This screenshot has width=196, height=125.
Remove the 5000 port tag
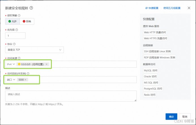point(25,80)
